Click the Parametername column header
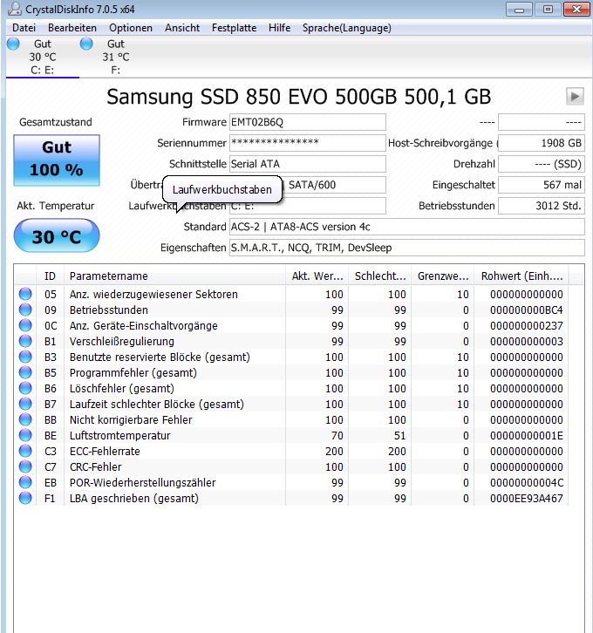This screenshot has height=633, width=593. point(174,276)
